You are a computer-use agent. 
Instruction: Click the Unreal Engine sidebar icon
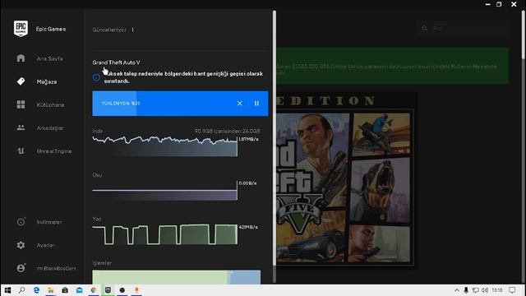click(21, 151)
